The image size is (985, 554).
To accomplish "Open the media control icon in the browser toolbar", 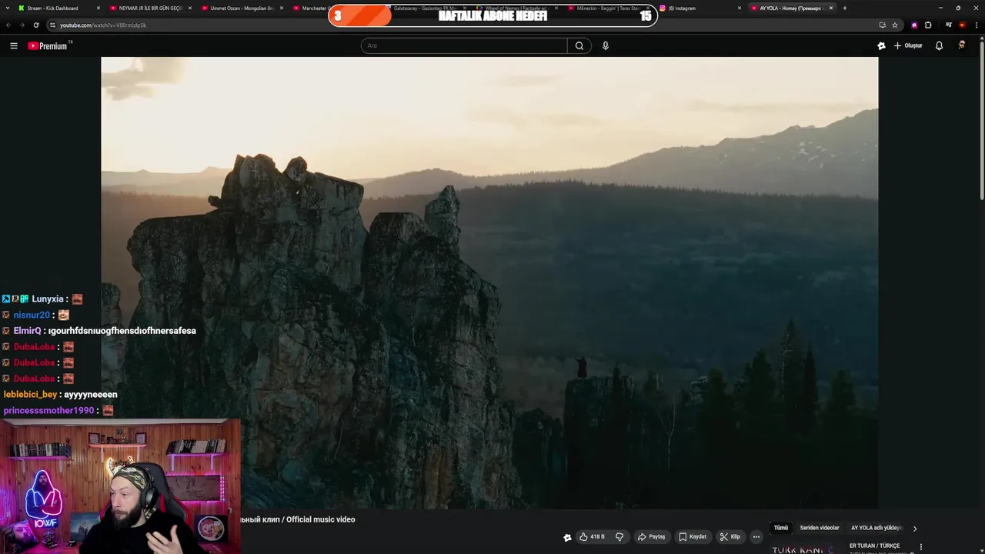I will pos(949,25).
